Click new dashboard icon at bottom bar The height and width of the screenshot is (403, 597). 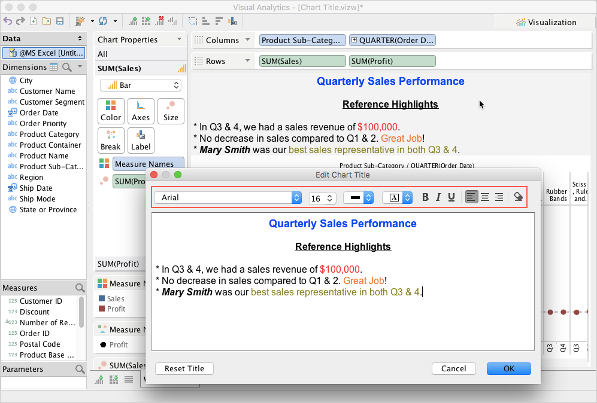pyautogui.click(x=113, y=380)
